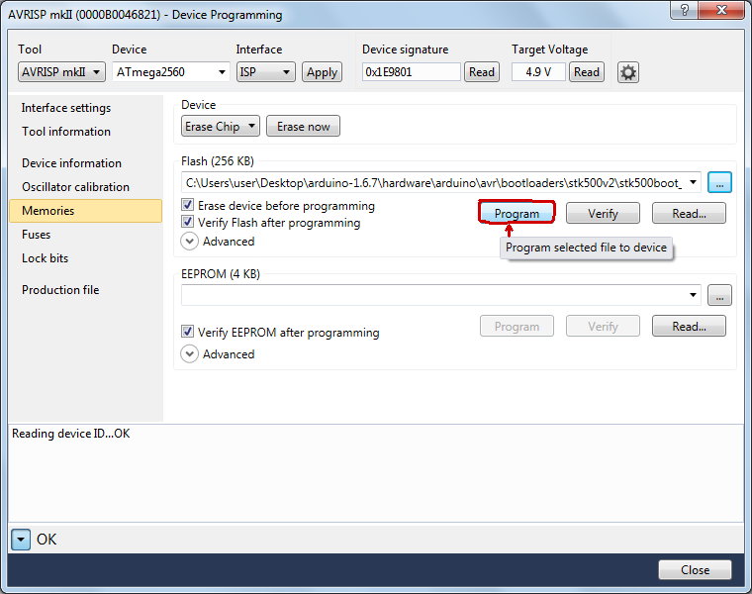Viewport: 752px width, 594px height.
Task: Open the Interface ISP dropdown
Action: coord(265,72)
